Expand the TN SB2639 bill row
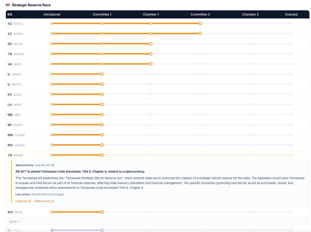The width and height of the screenshot is (311, 232). coord(158,54)
